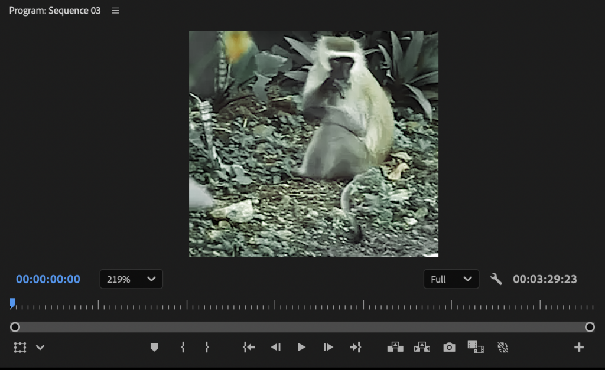This screenshot has width=605, height=370.
Task: Toggle the transform bounding box icon
Action: click(20, 347)
